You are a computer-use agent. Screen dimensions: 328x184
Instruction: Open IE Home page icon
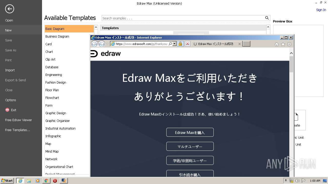click(x=276, y=44)
